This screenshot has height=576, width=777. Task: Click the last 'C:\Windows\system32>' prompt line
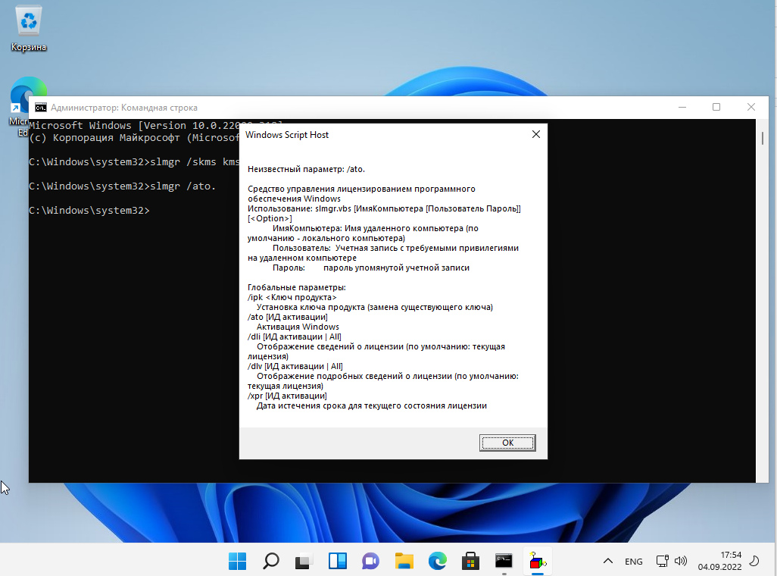89,211
